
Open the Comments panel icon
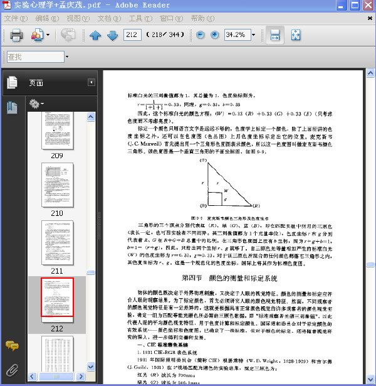[12, 346]
